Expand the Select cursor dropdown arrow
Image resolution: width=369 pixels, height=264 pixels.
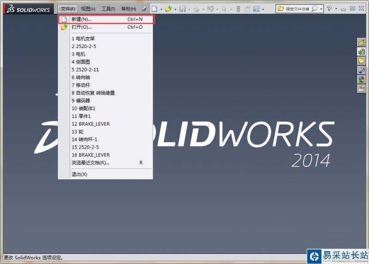[x=231, y=9]
